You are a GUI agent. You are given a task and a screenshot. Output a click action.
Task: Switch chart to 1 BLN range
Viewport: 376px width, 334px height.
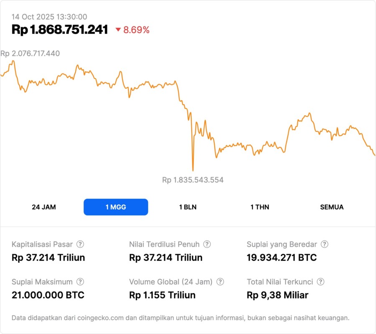[188, 207]
